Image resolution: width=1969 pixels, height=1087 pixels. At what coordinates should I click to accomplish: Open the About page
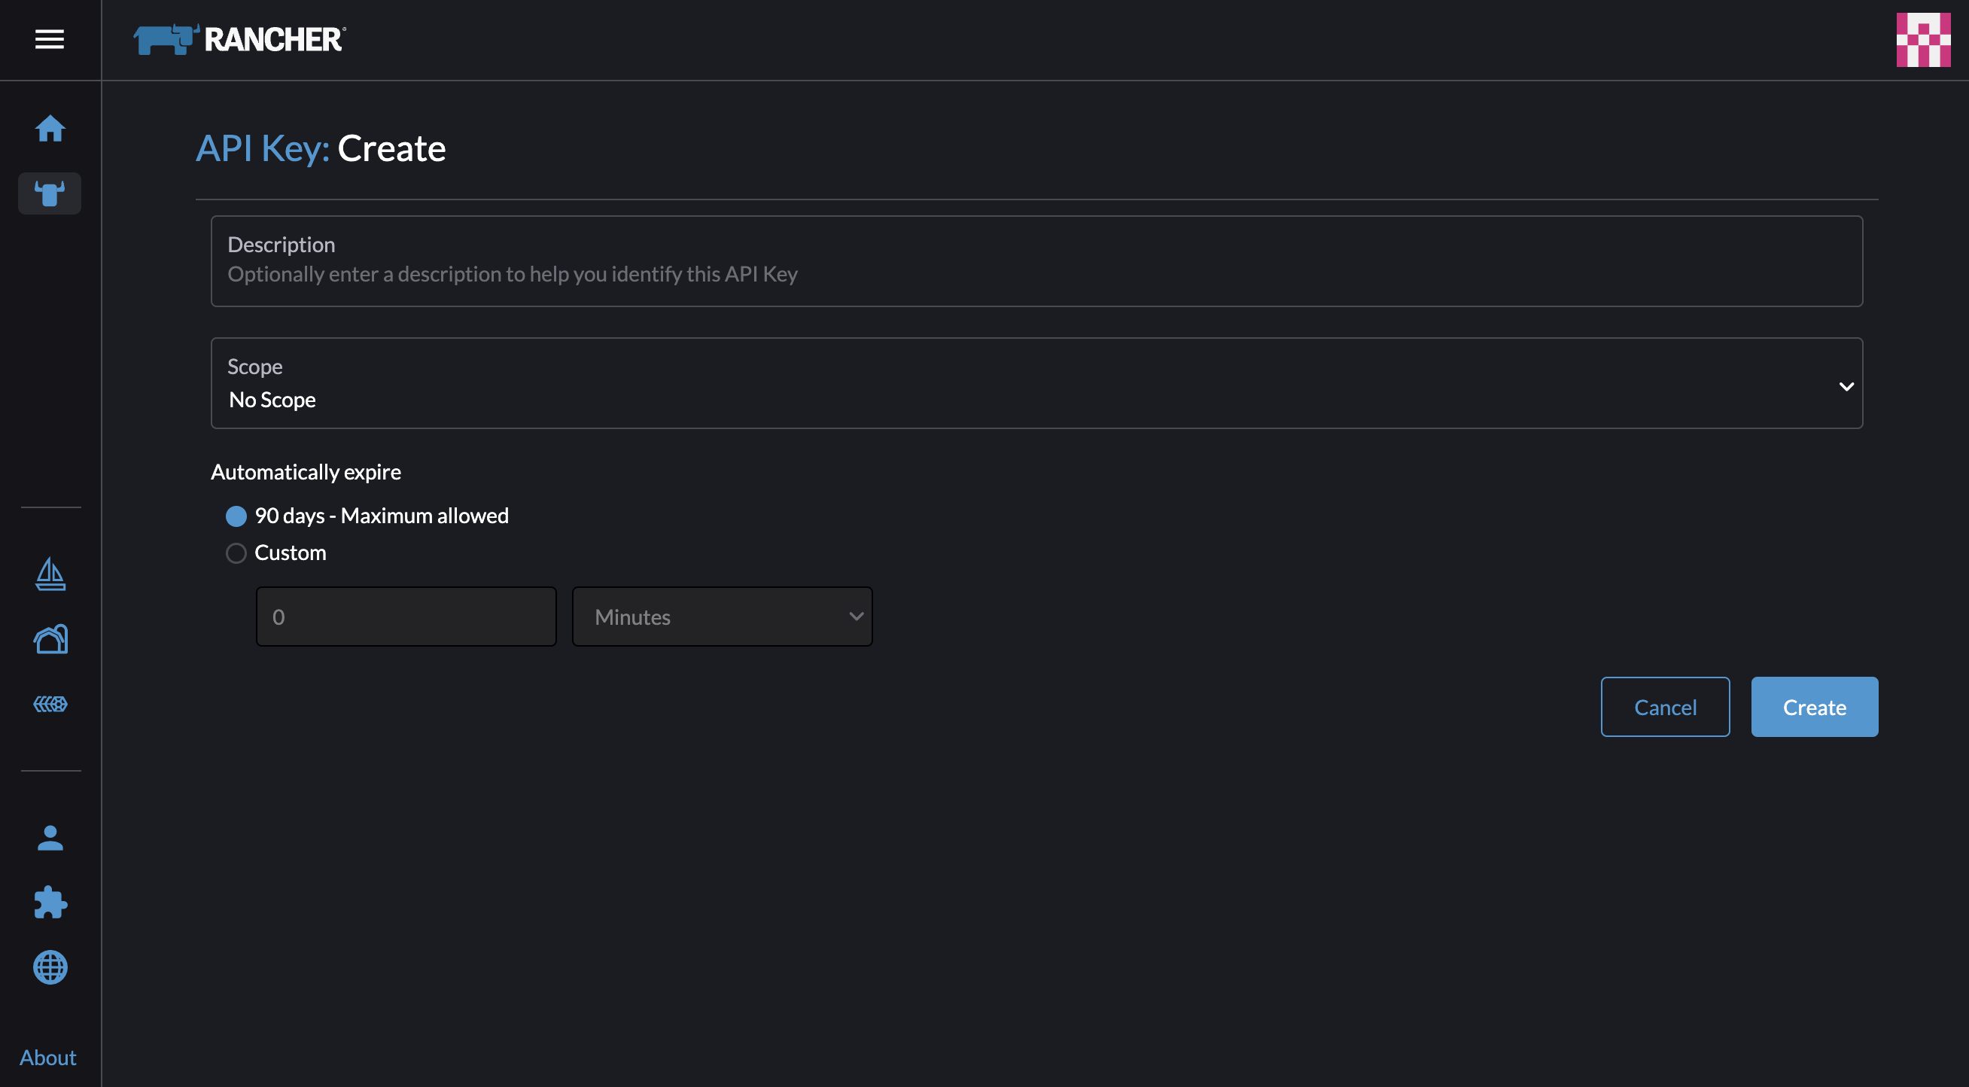[x=49, y=1057]
